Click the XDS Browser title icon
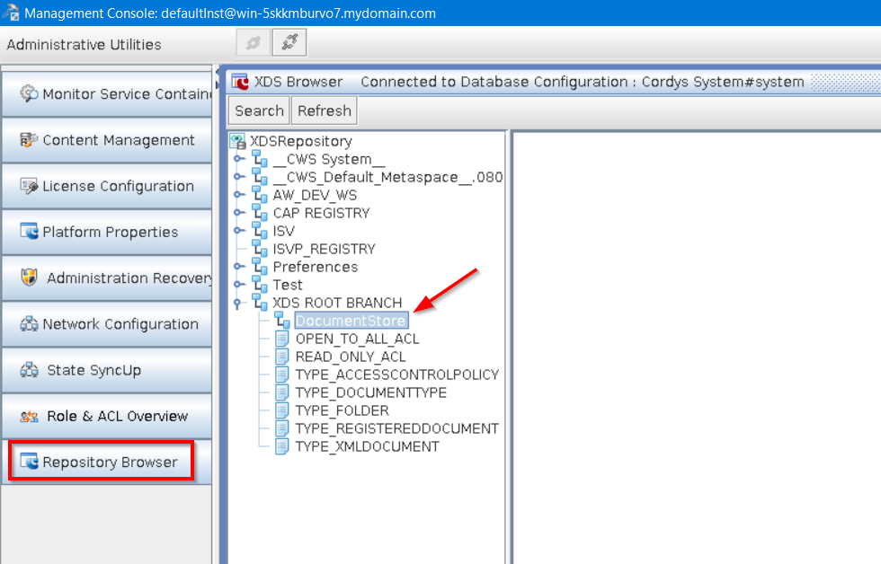Image resolution: width=881 pixels, height=564 pixels. 241,82
